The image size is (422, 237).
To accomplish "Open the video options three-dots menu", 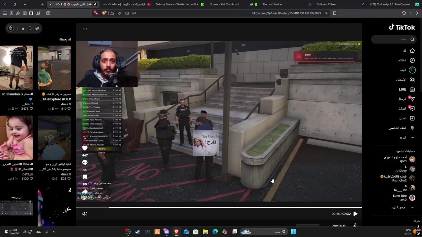I will pyautogui.click(x=85, y=29).
